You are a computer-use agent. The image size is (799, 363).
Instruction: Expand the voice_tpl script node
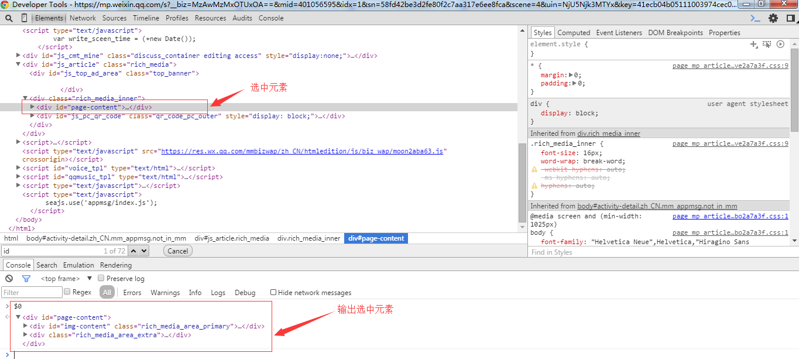click(x=18, y=168)
